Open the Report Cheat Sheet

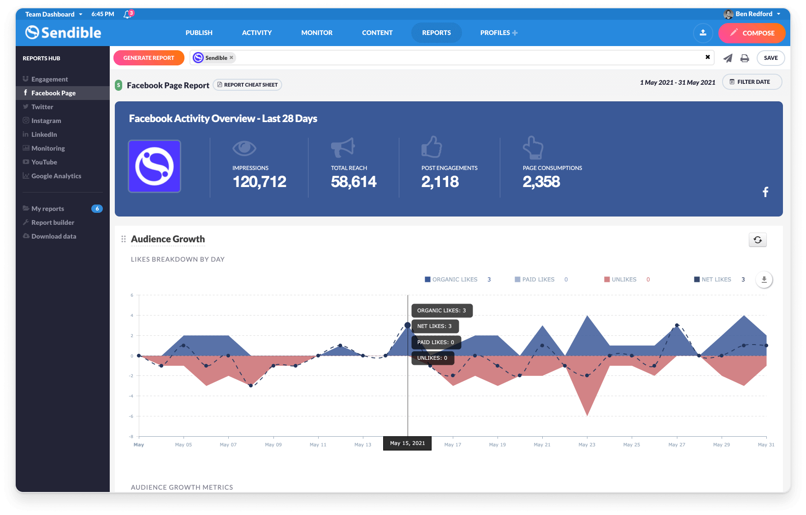pos(247,85)
